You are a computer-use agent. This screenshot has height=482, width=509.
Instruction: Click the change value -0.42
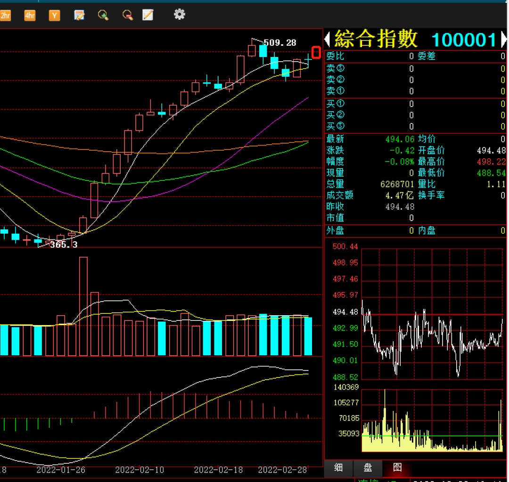click(x=402, y=151)
